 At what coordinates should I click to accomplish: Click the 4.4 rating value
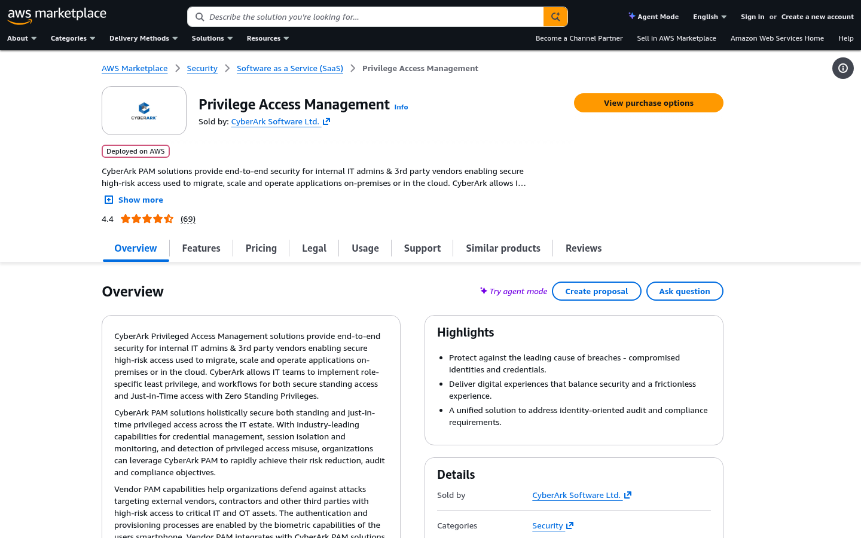click(108, 219)
